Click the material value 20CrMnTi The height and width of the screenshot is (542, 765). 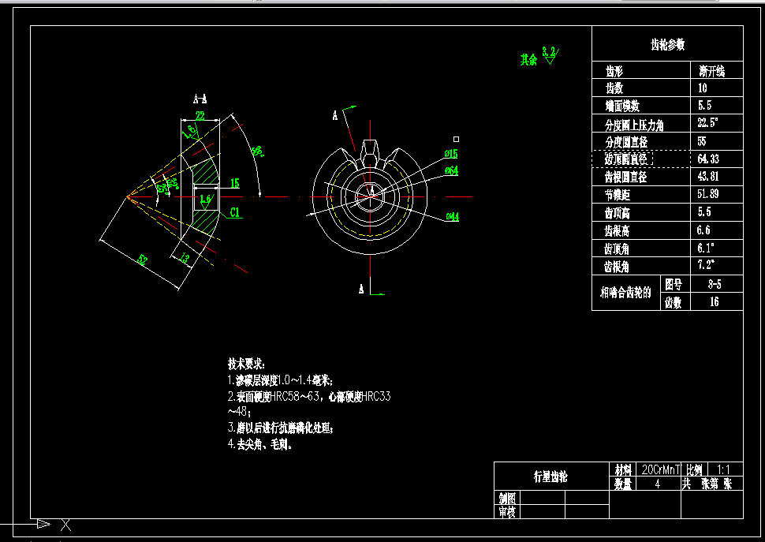[661, 469]
